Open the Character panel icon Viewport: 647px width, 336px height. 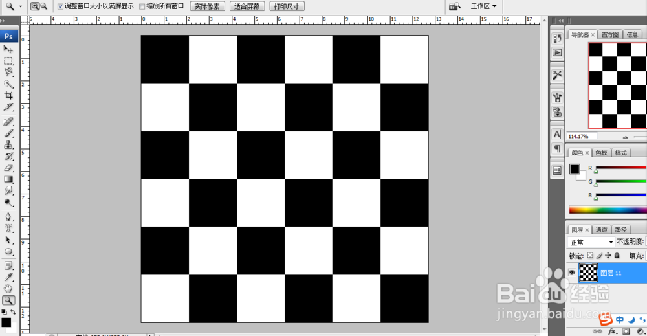[x=558, y=134]
